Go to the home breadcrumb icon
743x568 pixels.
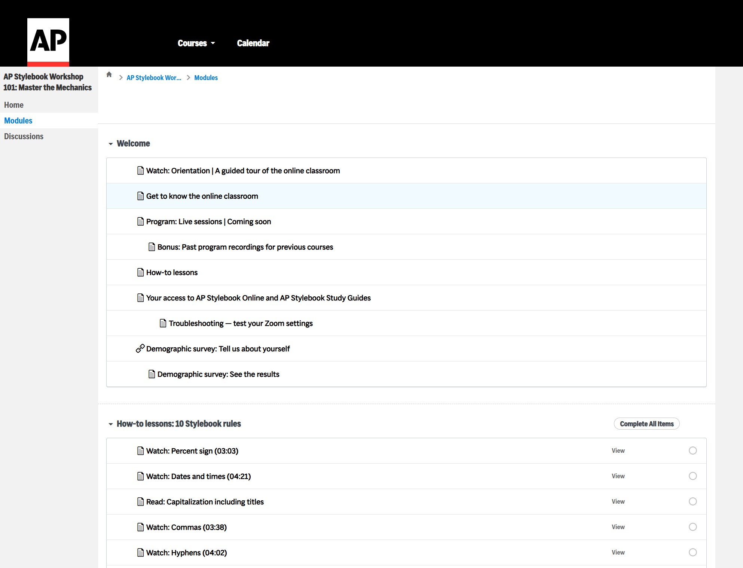pyautogui.click(x=109, y=74)
